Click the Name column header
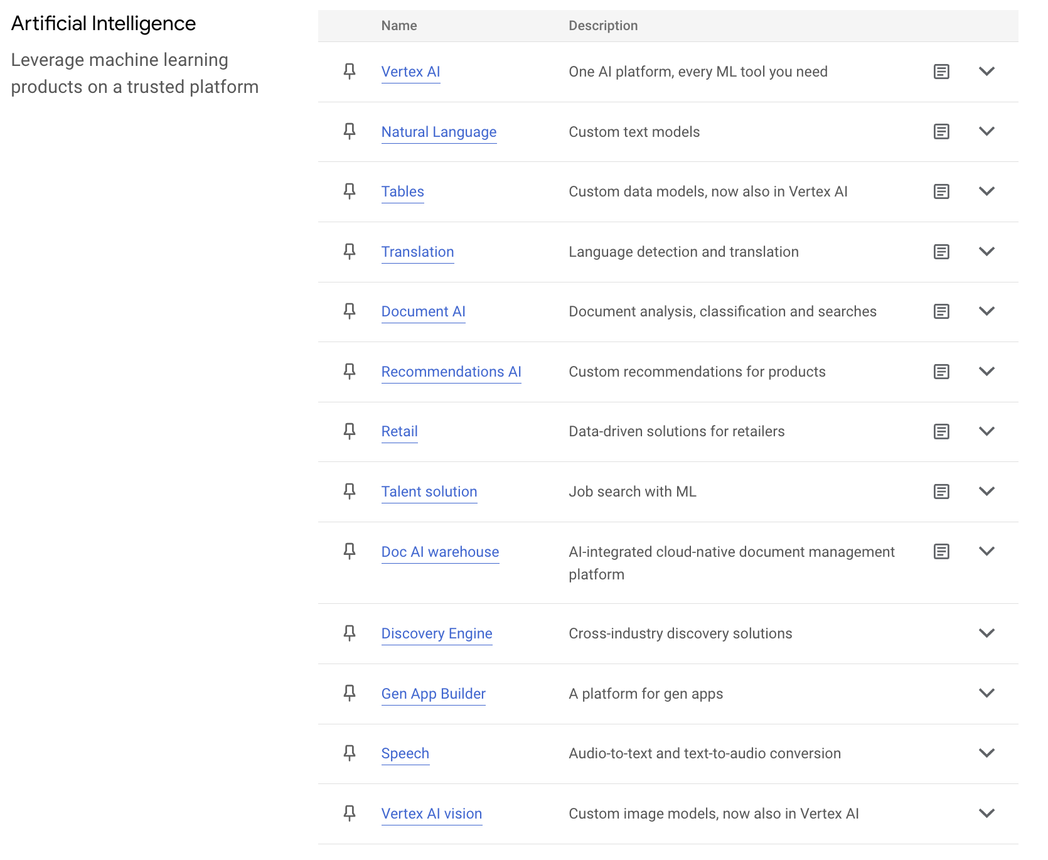Viewport: 1048px width, 860px height. [399, 26]
